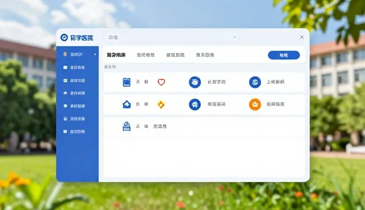
Task: Click the blue house icon in second row
Action: (x=127, y=104)
